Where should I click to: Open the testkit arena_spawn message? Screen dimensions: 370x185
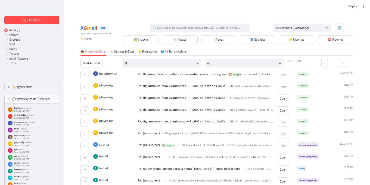[283, 170]
